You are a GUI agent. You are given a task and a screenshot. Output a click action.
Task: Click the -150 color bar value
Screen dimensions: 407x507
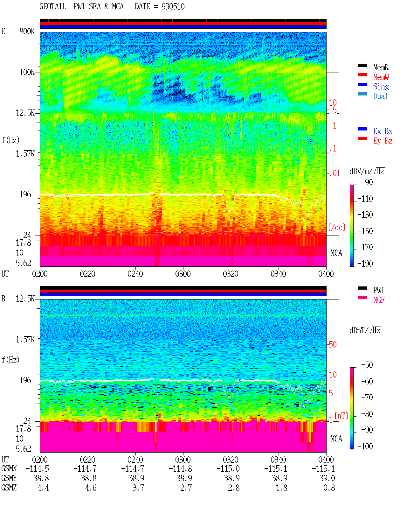[365, 231]
